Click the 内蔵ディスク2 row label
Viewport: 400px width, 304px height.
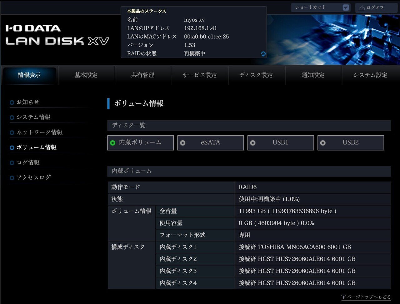(x=178, y=259)
